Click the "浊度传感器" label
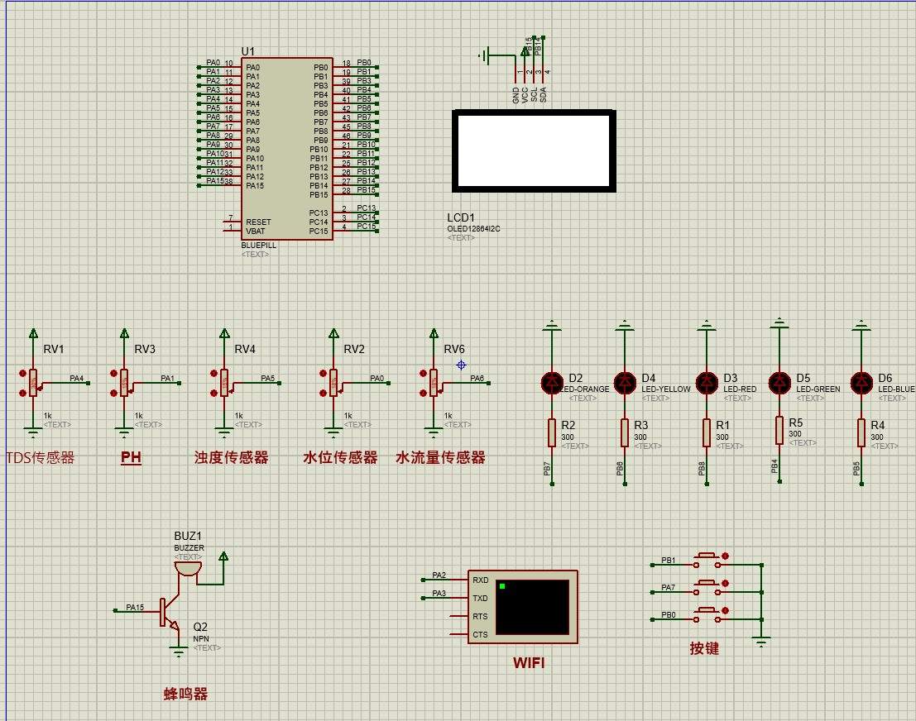This screenshot has width=916, height=721. 232,458
